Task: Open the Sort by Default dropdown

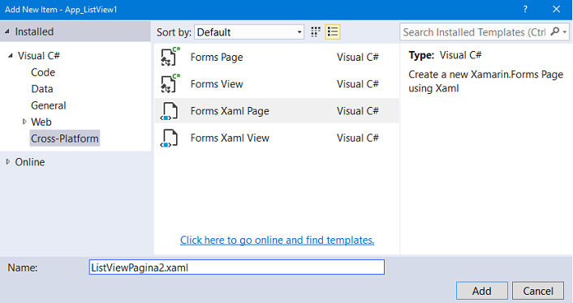Action: coord(249,32)
